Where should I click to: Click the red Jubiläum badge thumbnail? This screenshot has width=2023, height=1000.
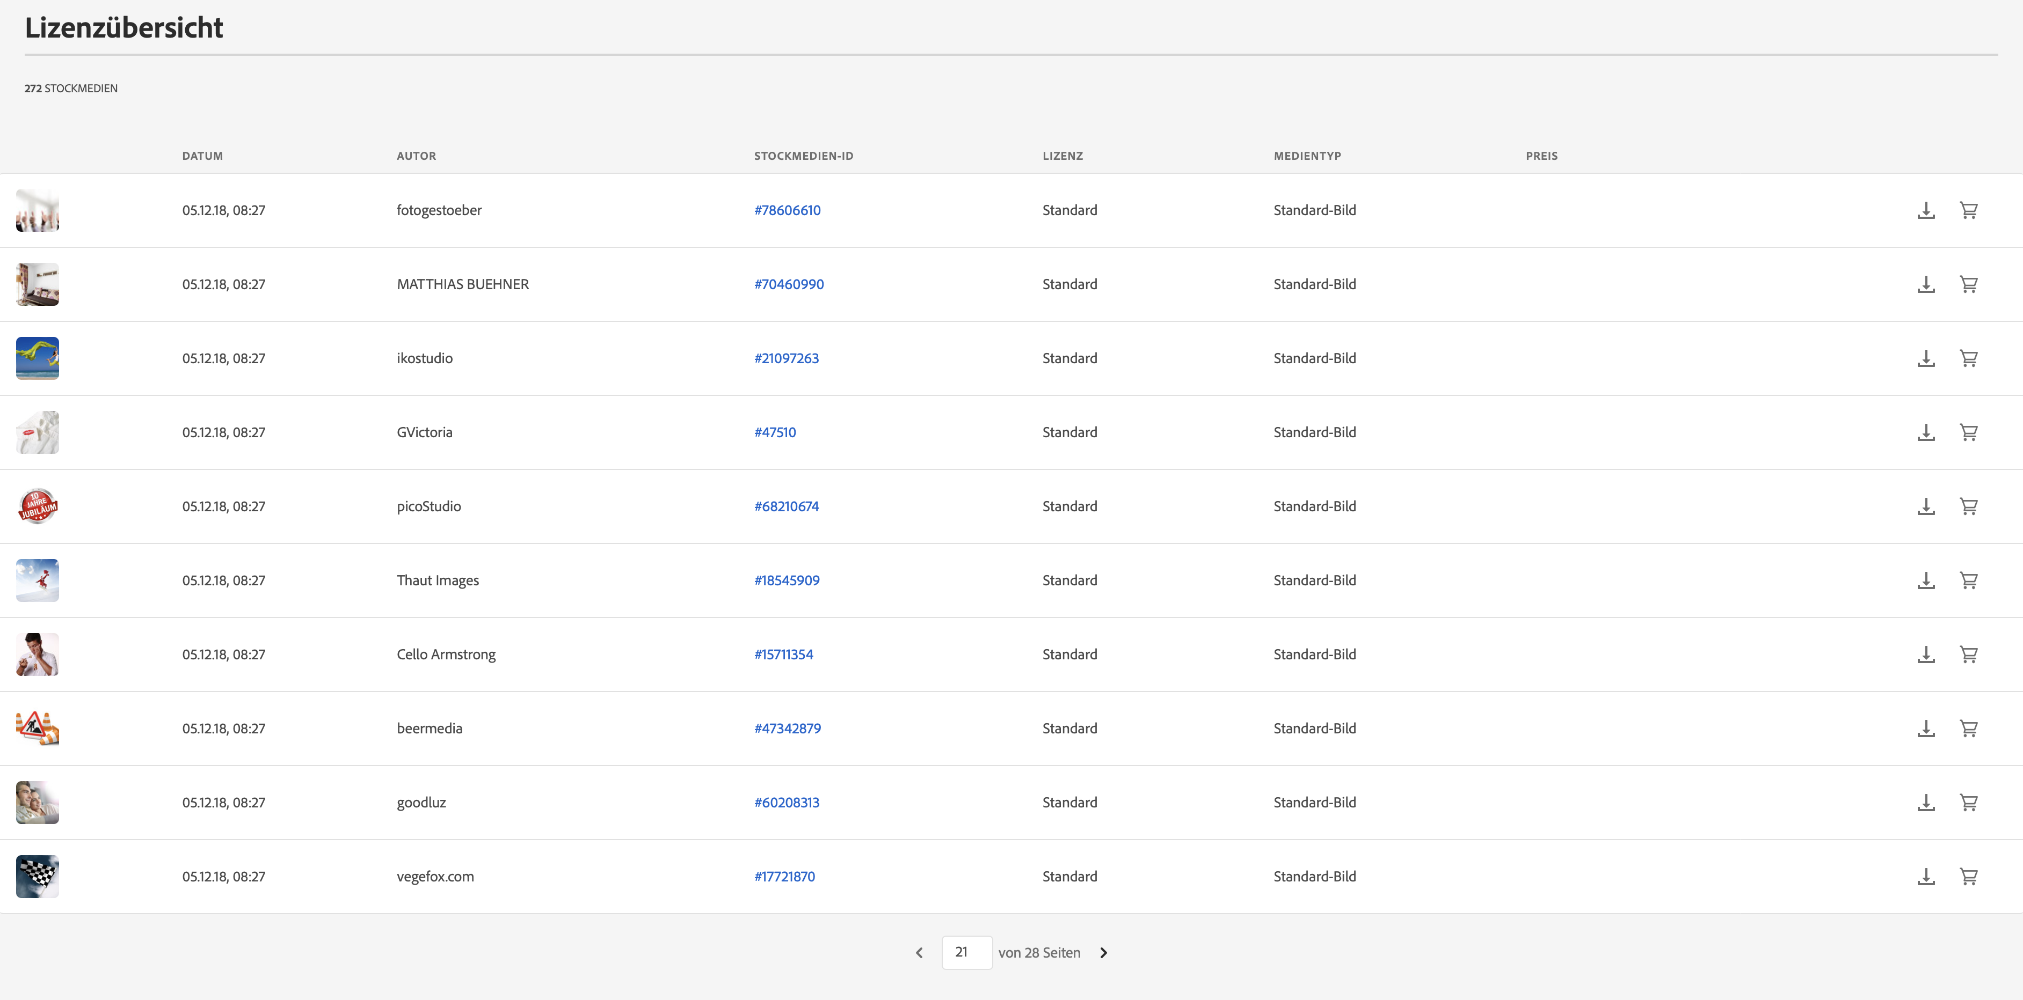pyautogui.click(x=38, y=506)
